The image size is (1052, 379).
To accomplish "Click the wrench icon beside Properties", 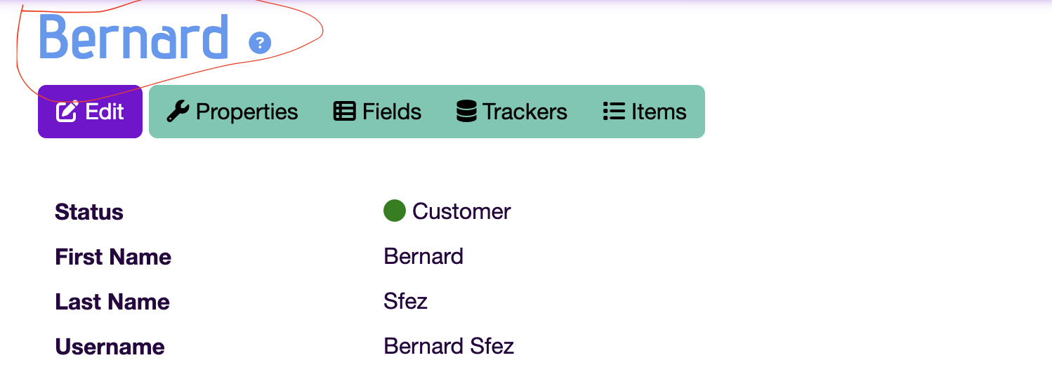I will [x=178, y=112].
